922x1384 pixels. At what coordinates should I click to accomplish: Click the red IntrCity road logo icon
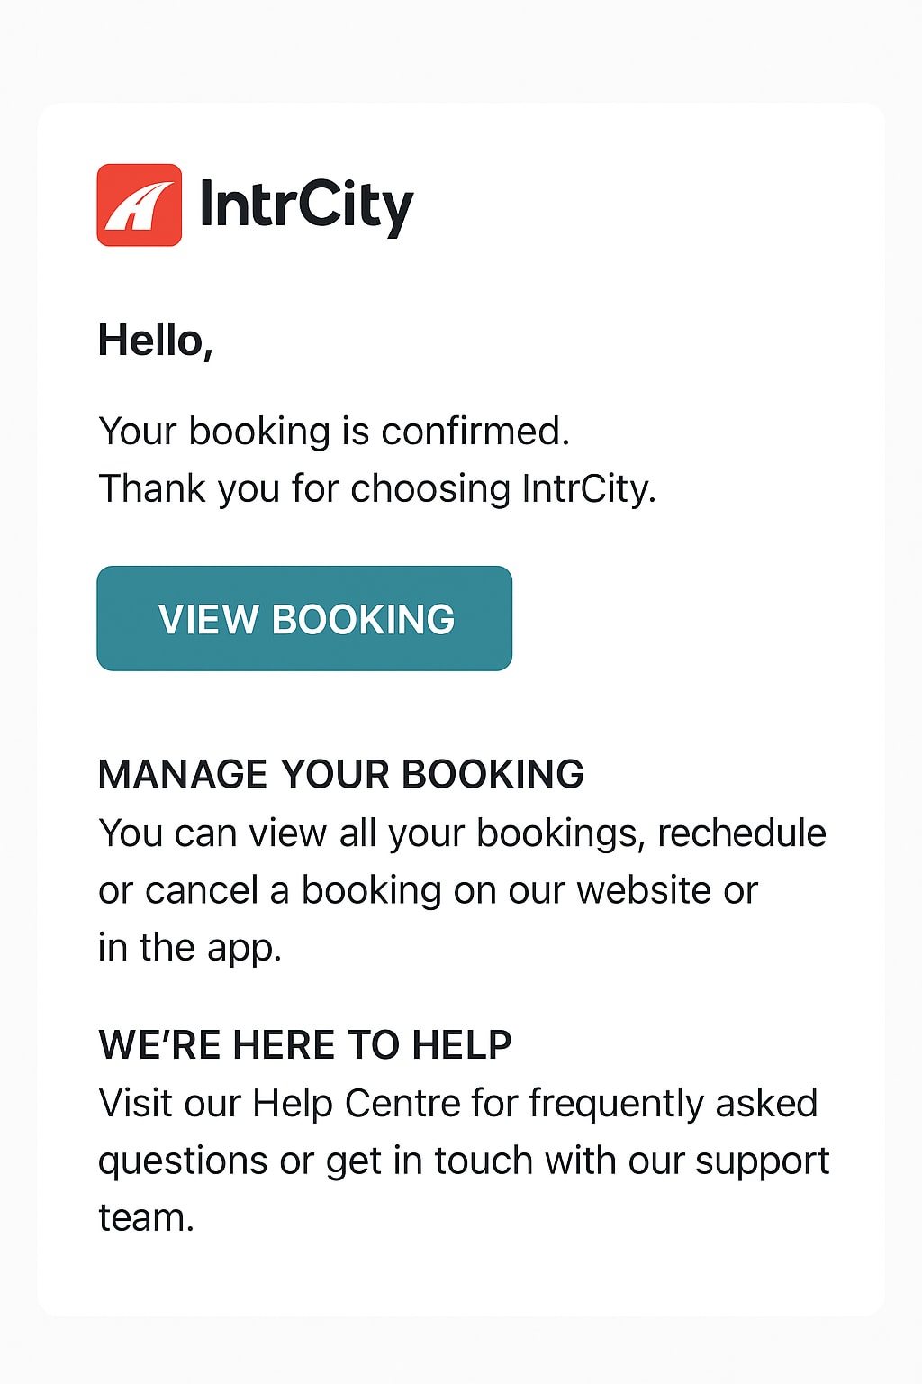[x=140, y=205]
